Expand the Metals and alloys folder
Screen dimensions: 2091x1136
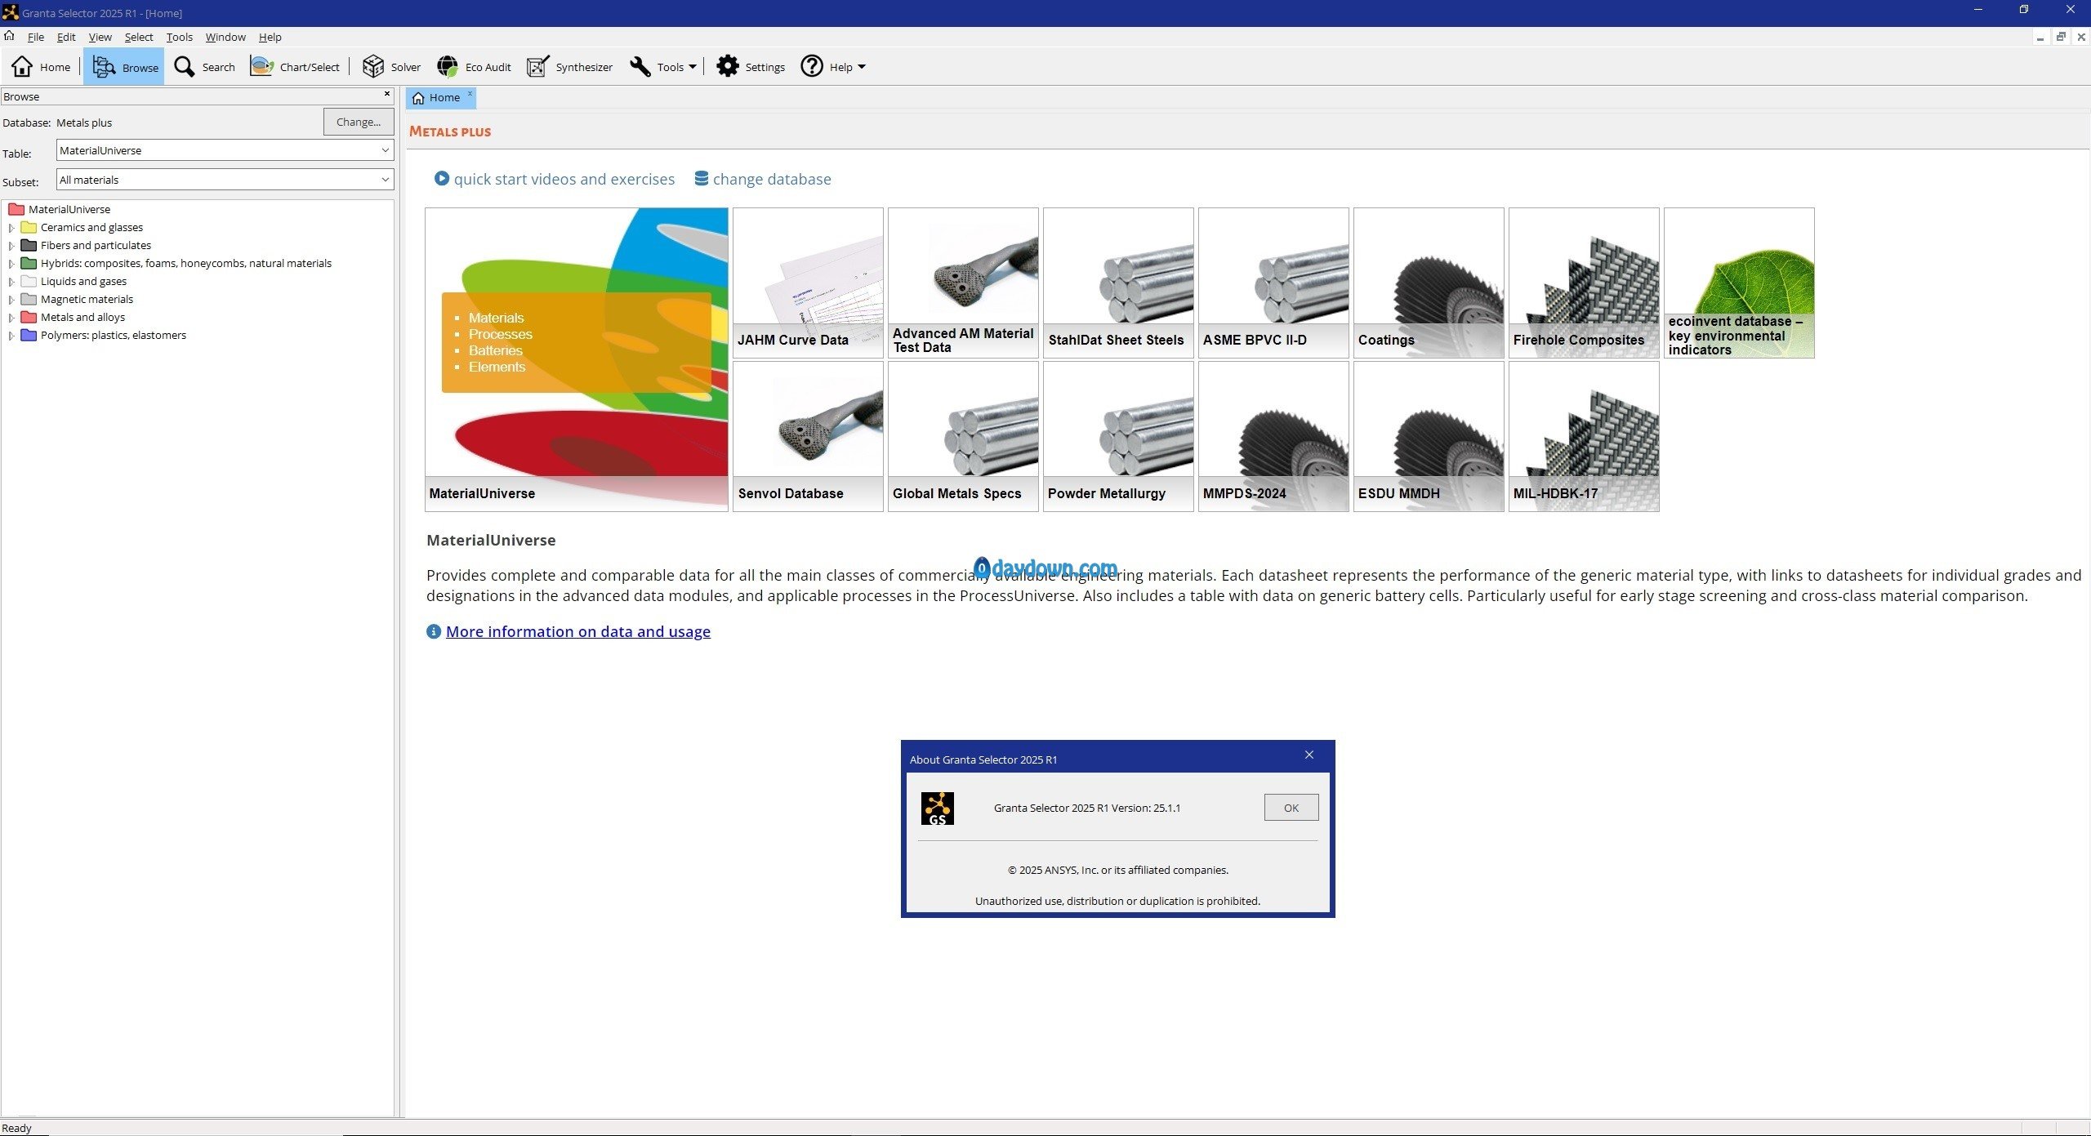click(x=11, y=318)
